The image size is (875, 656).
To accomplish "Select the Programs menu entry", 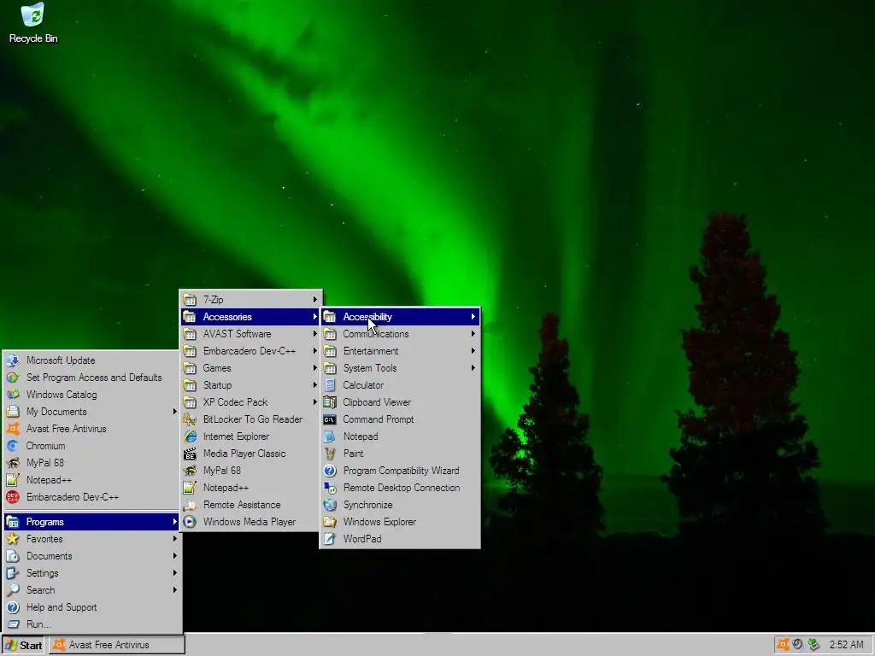I will pyautogui.click(x=92, y=522).
